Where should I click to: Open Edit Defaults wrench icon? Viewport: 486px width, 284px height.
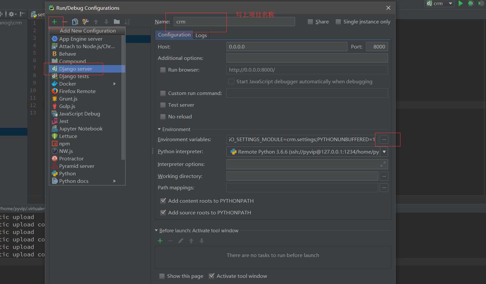coord(86,22)
